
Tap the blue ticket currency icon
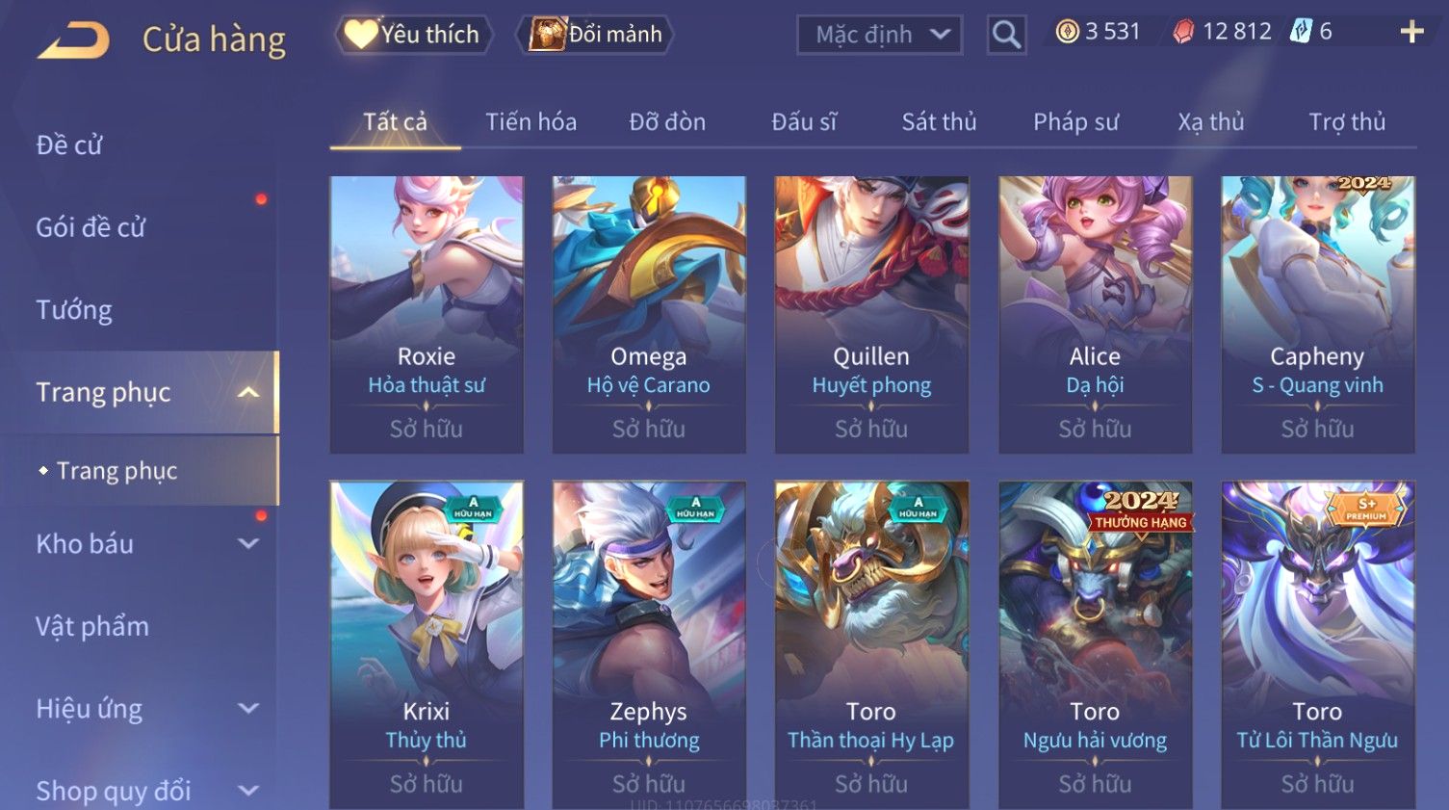pyautogui.click(x=1301, y=32)
